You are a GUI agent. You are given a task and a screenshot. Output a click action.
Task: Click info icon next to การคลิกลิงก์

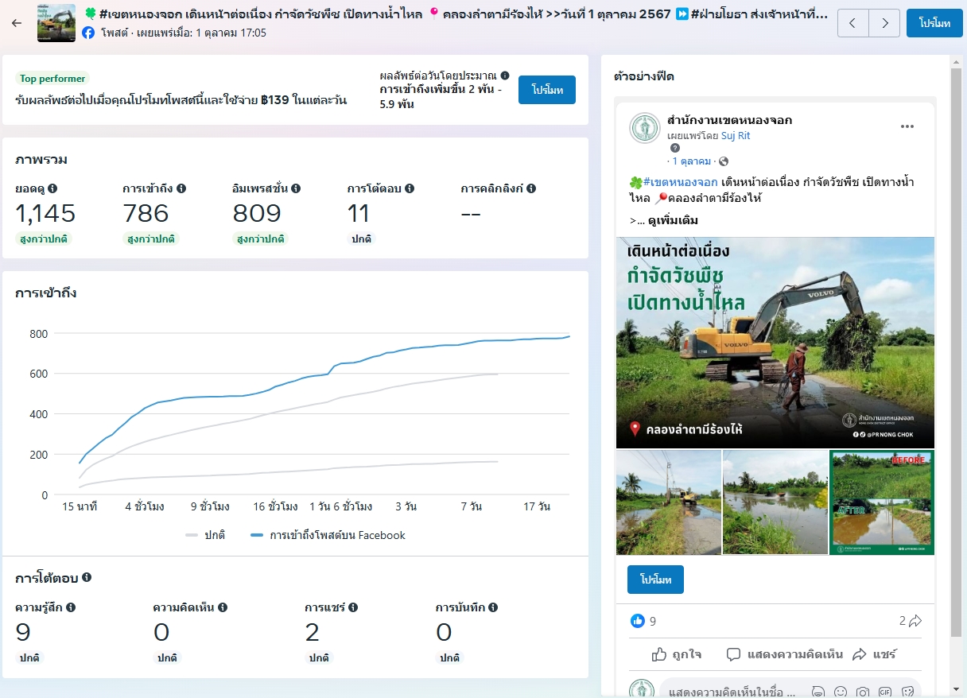point(530,188)
